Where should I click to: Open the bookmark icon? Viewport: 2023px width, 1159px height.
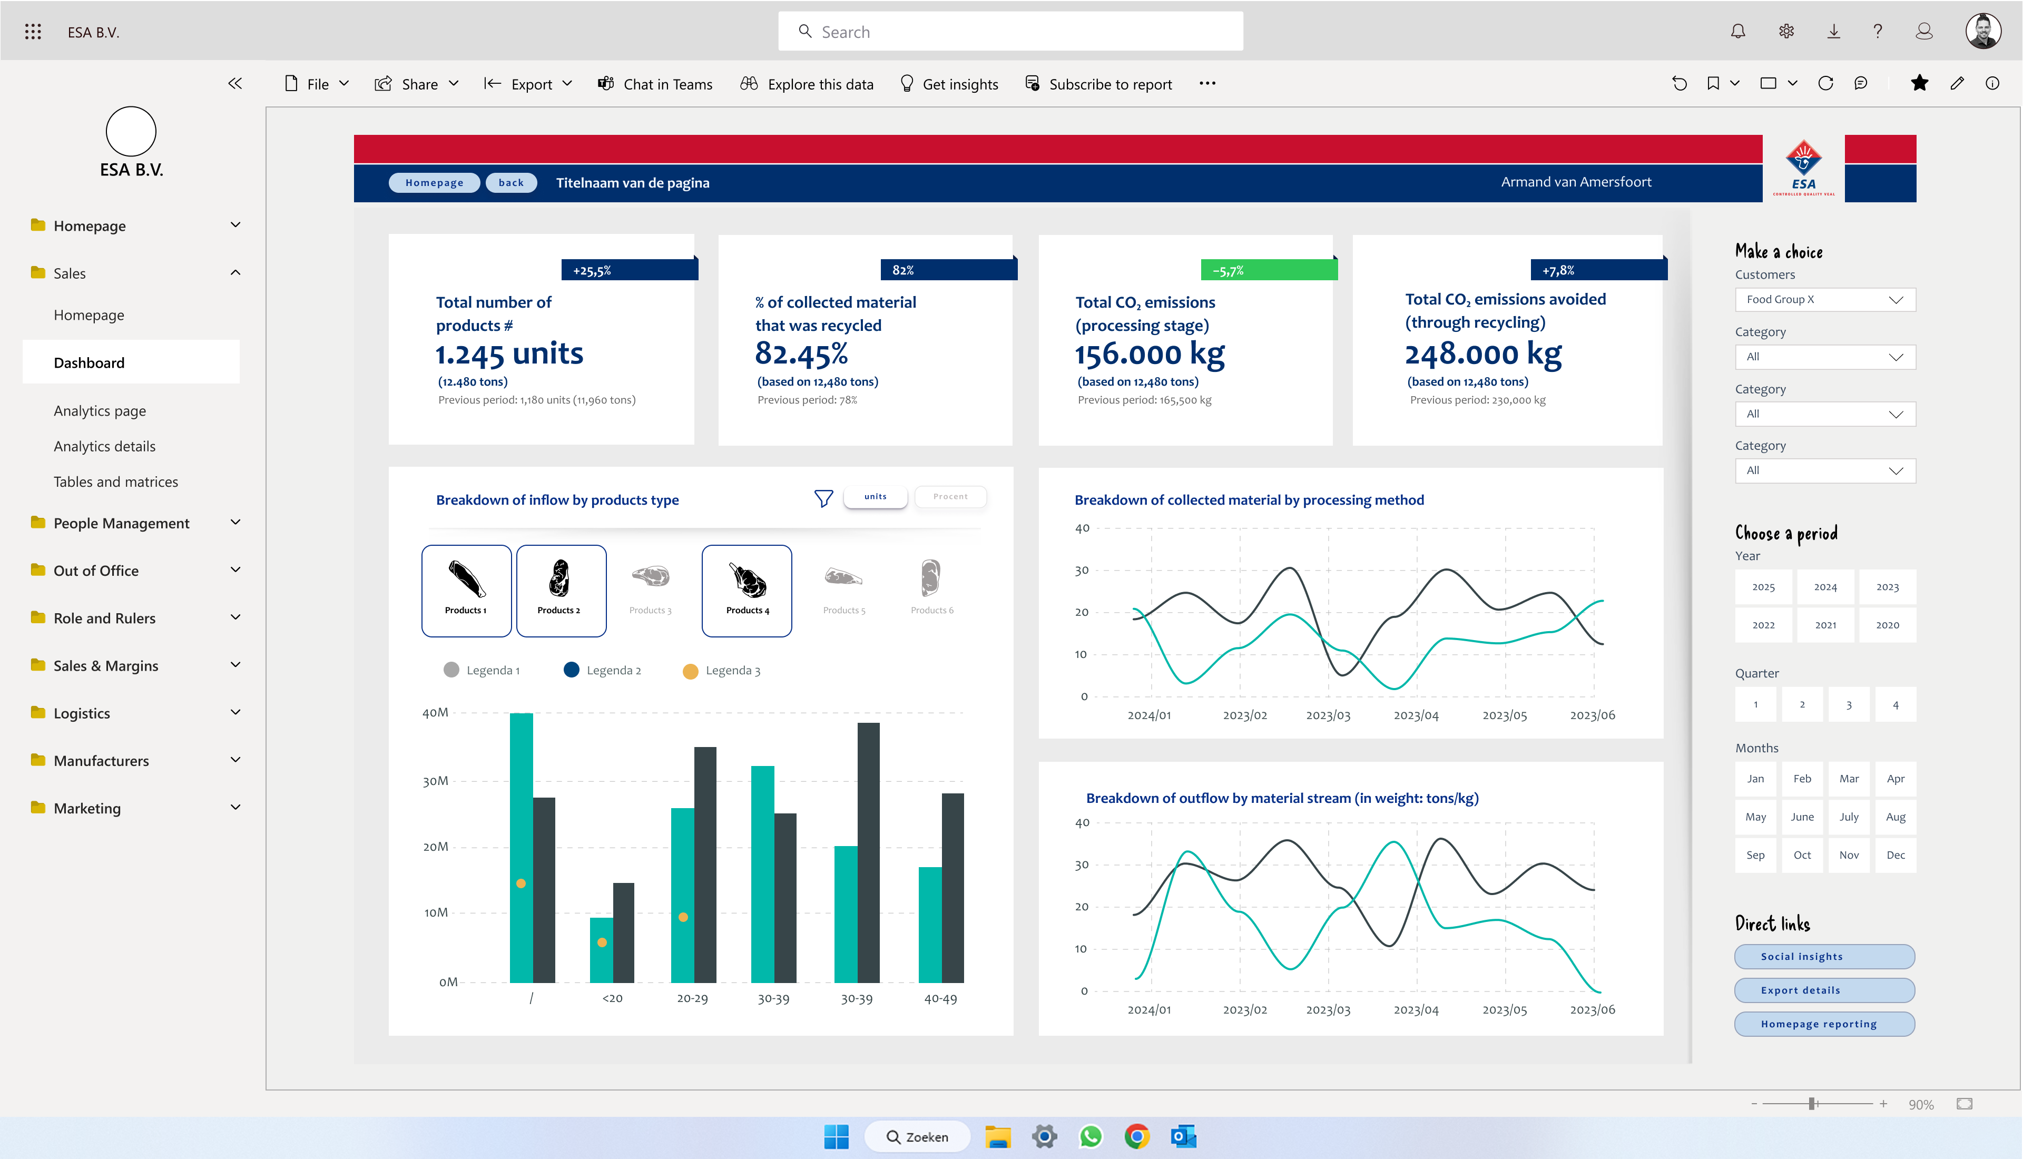(x=1713, y=84)
